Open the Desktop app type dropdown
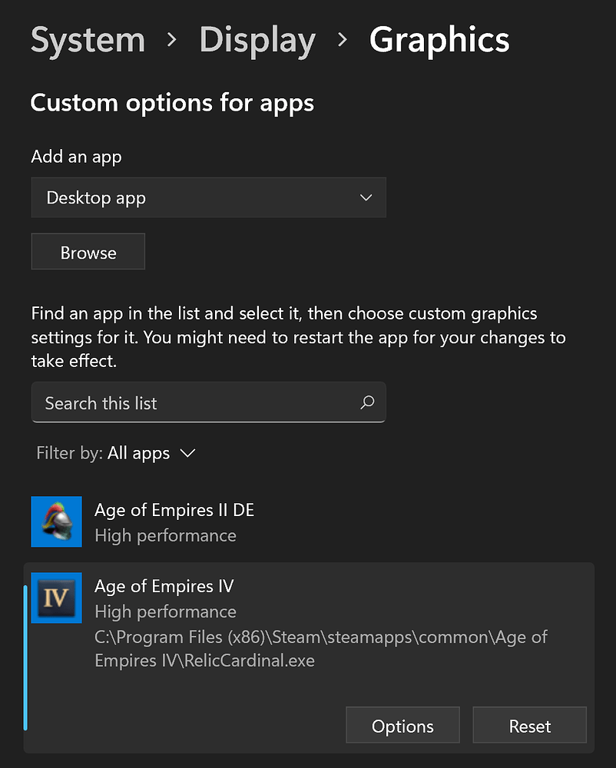Viewport: 616px width, 768px height. [208, 197]
